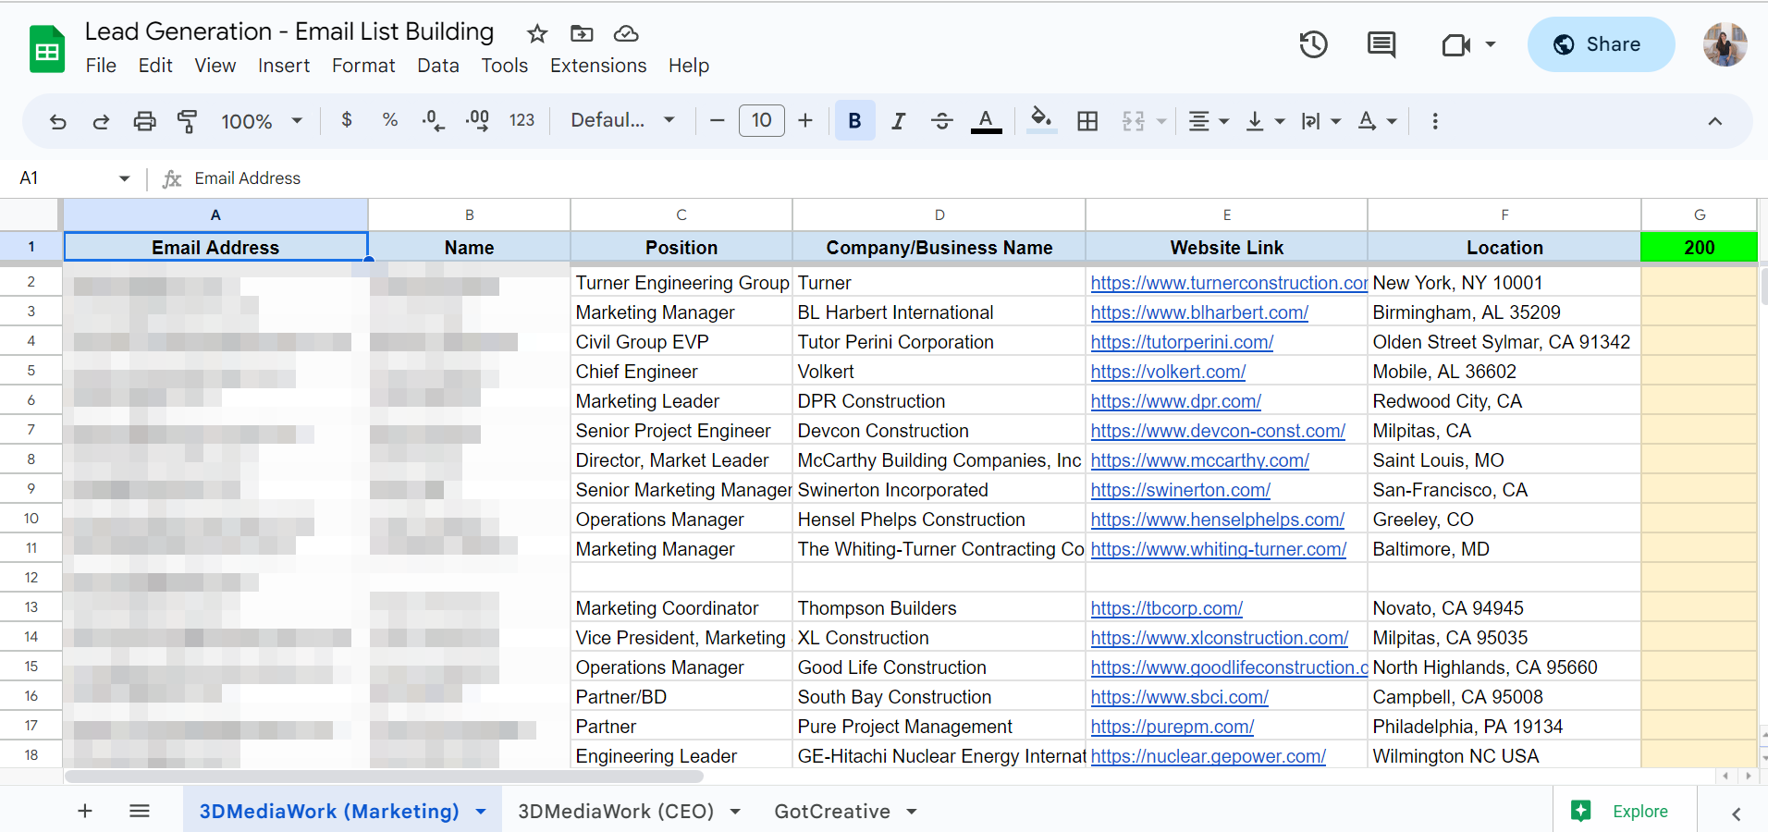Format as currency with dollar icon
The width and height of the screenshot is (1768, 832).
click(x=347, y=120)
